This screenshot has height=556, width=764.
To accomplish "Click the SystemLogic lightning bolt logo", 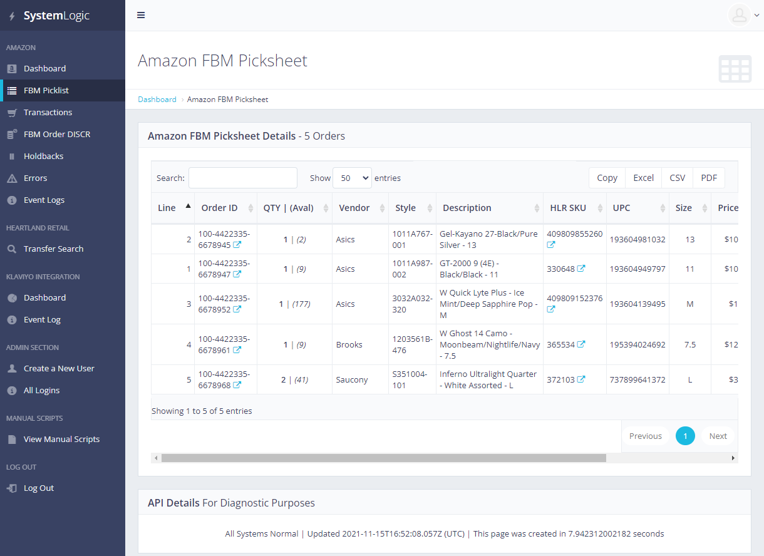I will point(12,16).
